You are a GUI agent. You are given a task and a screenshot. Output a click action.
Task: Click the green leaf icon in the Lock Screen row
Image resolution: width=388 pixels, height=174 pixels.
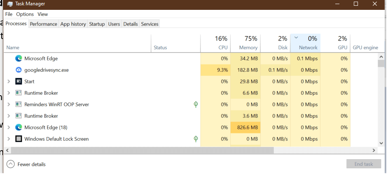click(x=196, y=139)
